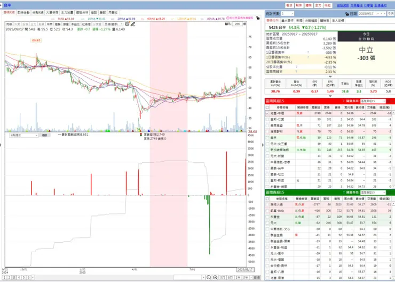The width and height of the screenshot is (395, 282).
Task: Open the 關鍵券商 dropdown in the sell panel
Action: click(373, 193)
